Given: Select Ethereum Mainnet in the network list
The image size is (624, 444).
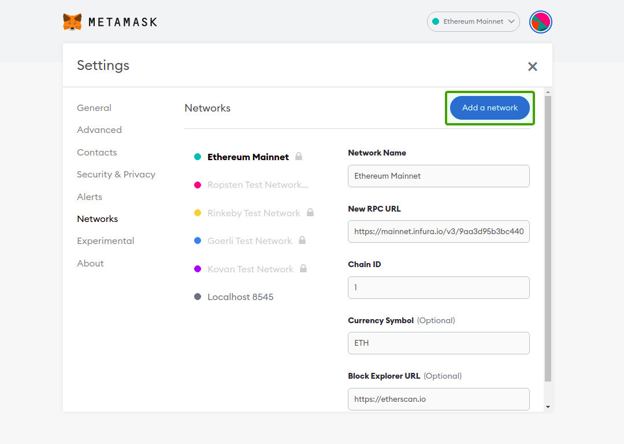Looking at the screenshot, I should coord(248,157).
